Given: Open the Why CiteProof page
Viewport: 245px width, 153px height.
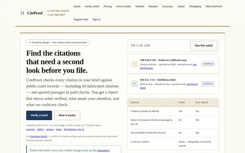Looking at the screenshot, I should (214, 7).
